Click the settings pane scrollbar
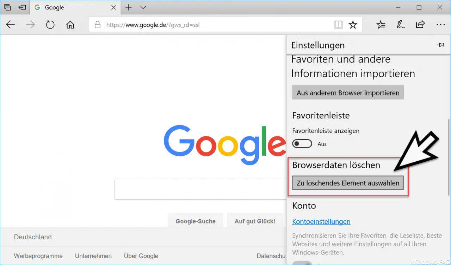Viewport: 451px width, 265px height. 449,157
